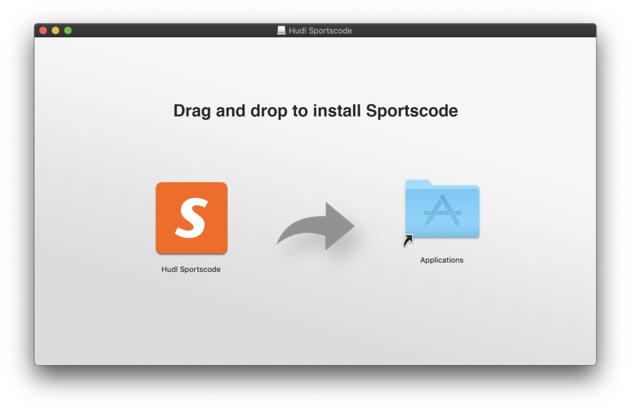Image resolution: width=631 pixels, height=411 pixels.
Task: Click the word Sportscode in the heading
Action: [412, 111]
